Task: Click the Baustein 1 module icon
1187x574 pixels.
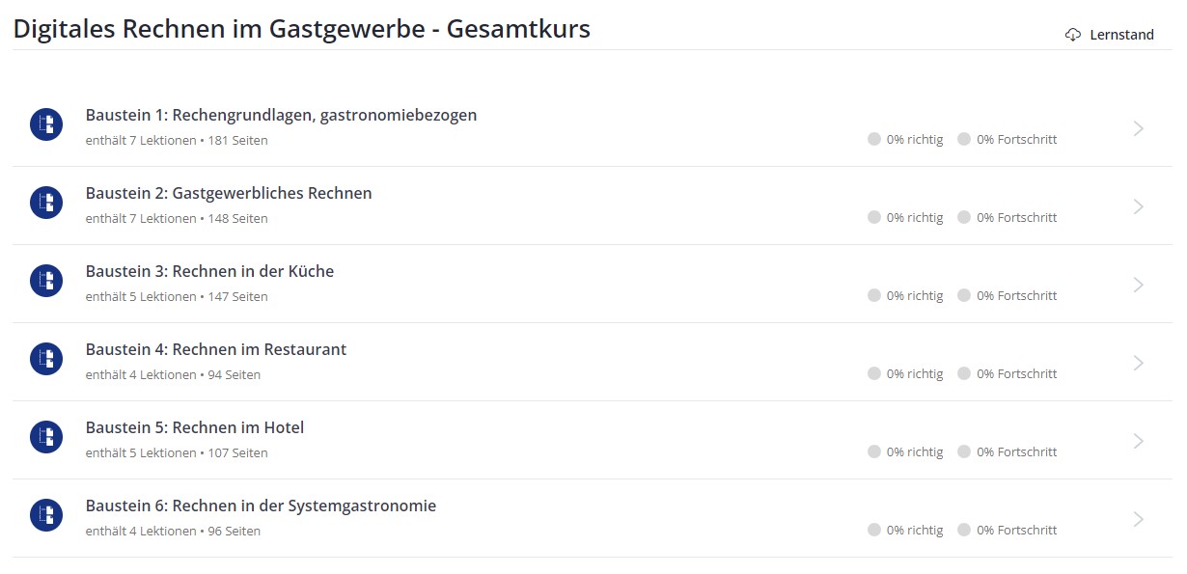Action: click(46, 124)
